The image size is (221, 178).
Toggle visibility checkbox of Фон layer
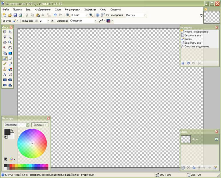[x=216, y=139]
